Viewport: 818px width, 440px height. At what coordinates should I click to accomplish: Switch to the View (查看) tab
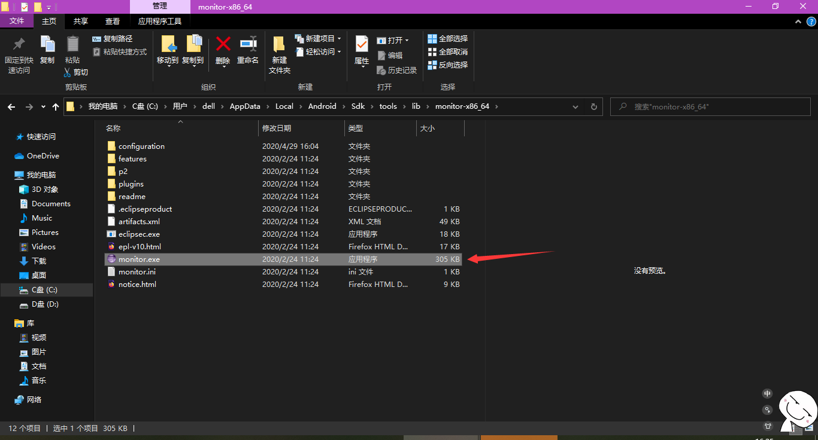pos(113,21)
